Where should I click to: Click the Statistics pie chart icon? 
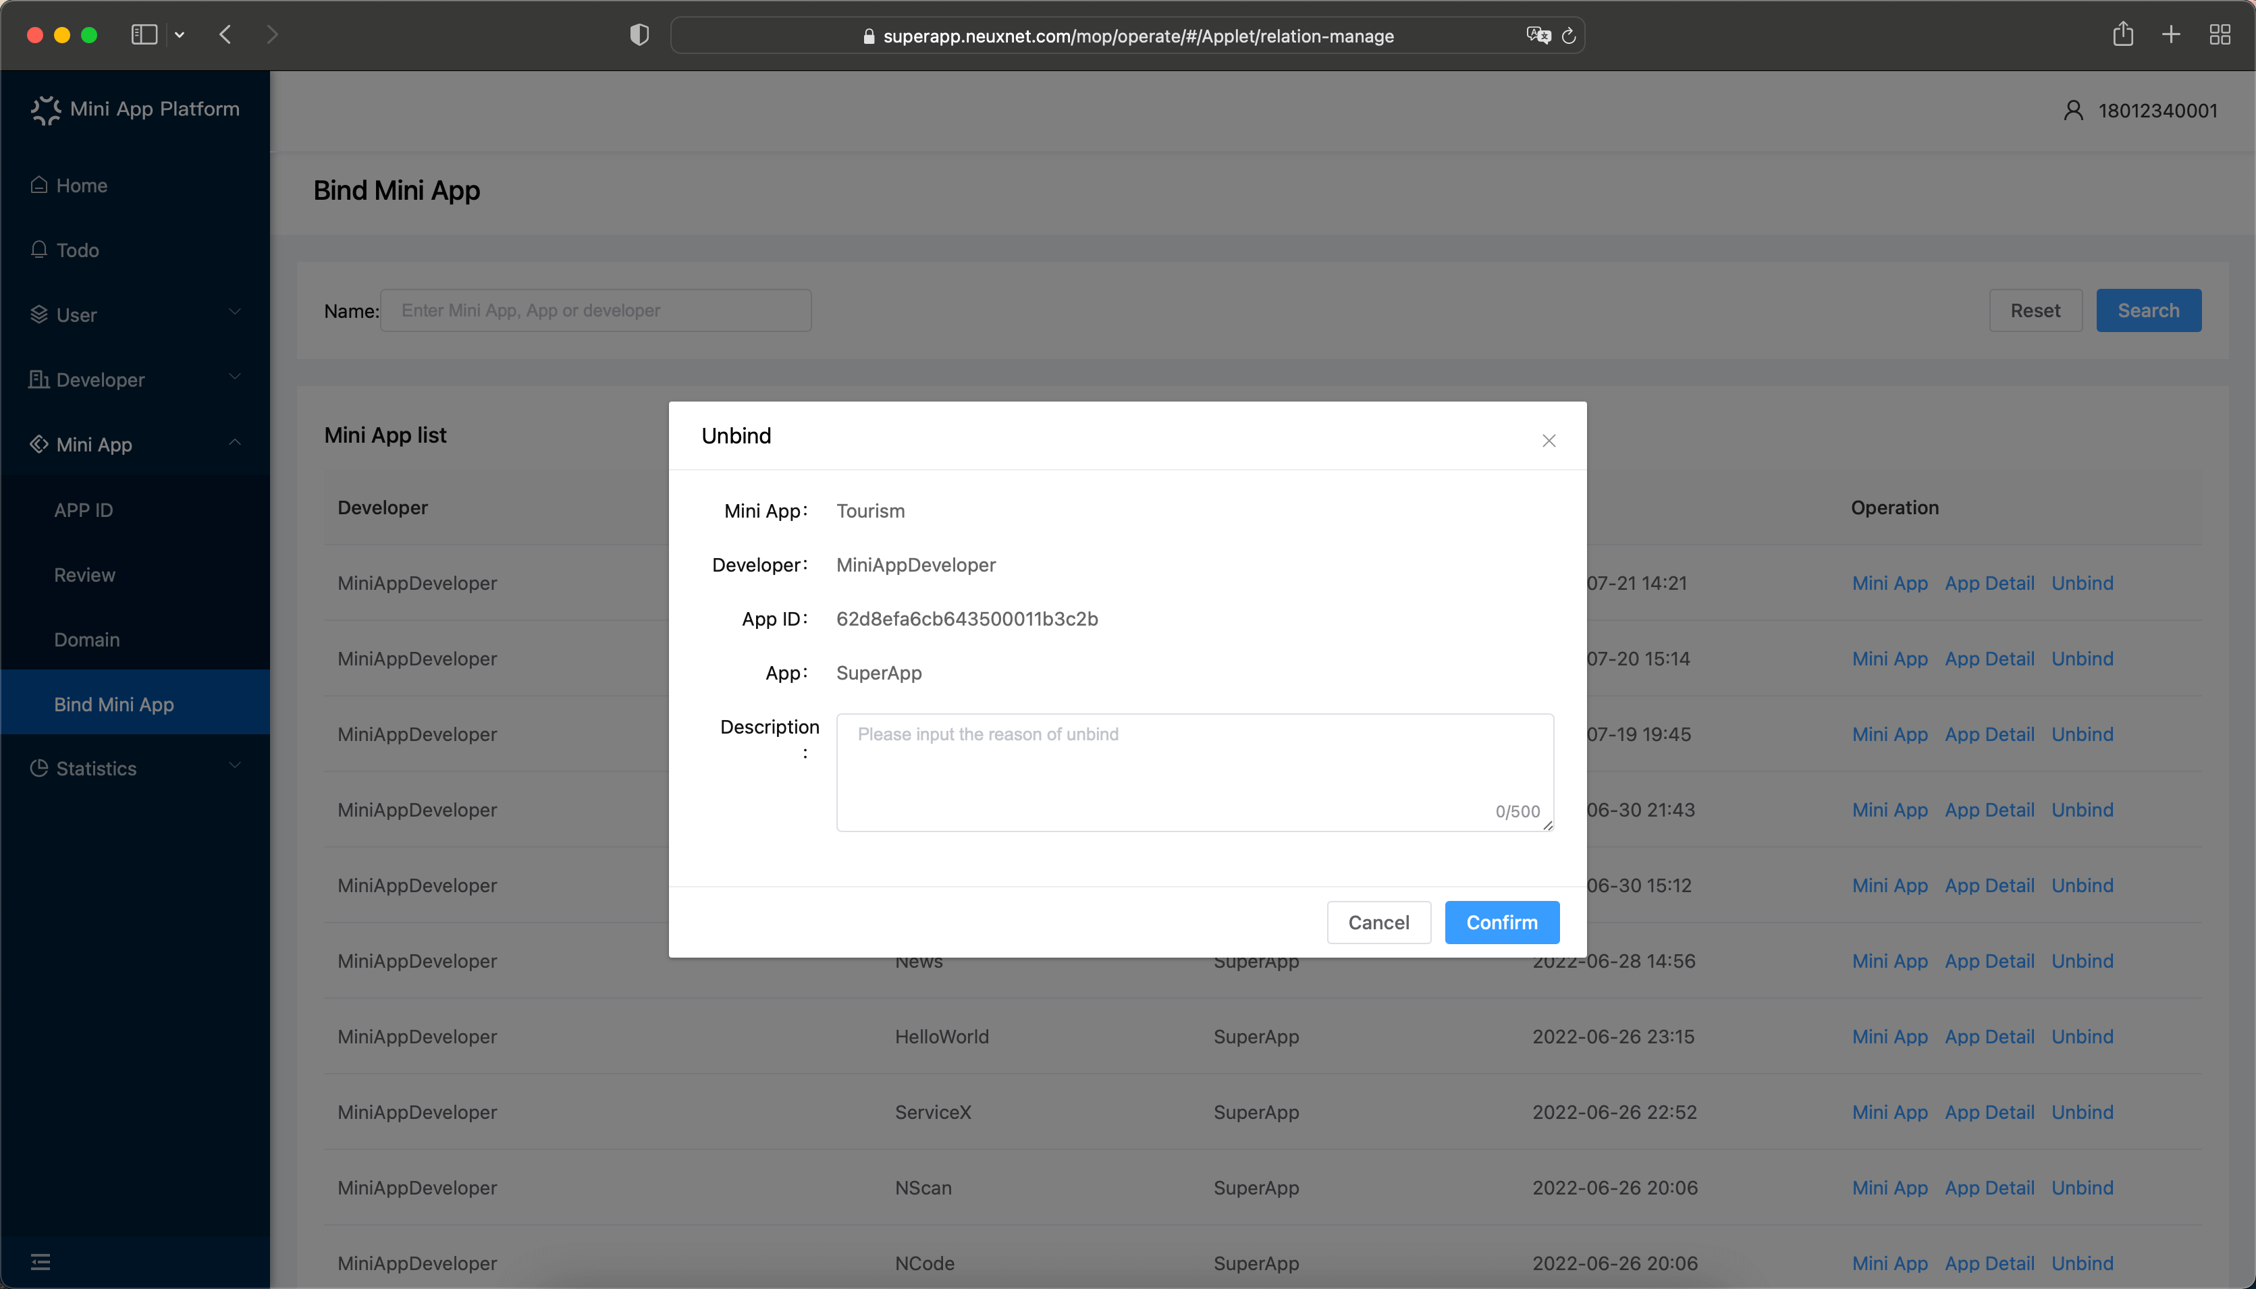click(39, 767)
